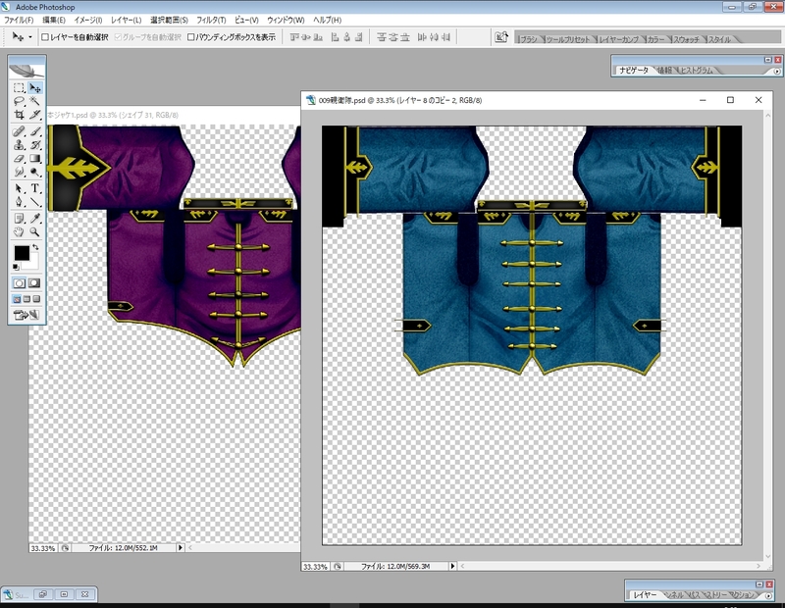Choose the Eraser tool

[19, 158]
